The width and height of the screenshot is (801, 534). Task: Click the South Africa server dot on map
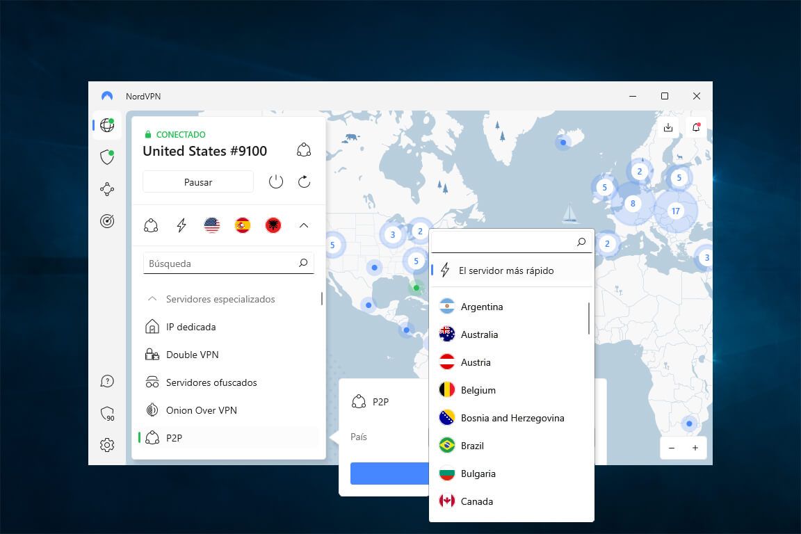point(689,423)
